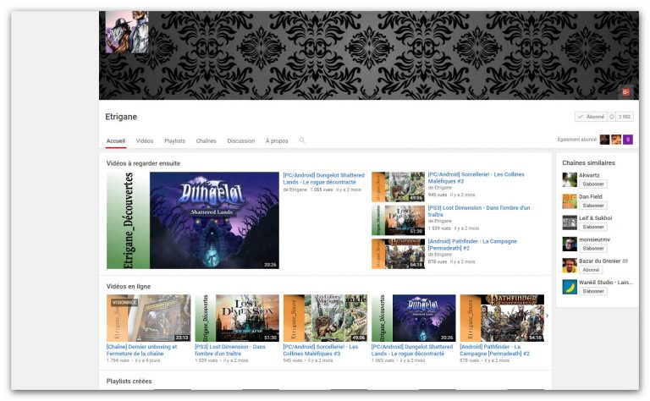
Task: Open the monsieurmv channel avatar
Action: 570,244
